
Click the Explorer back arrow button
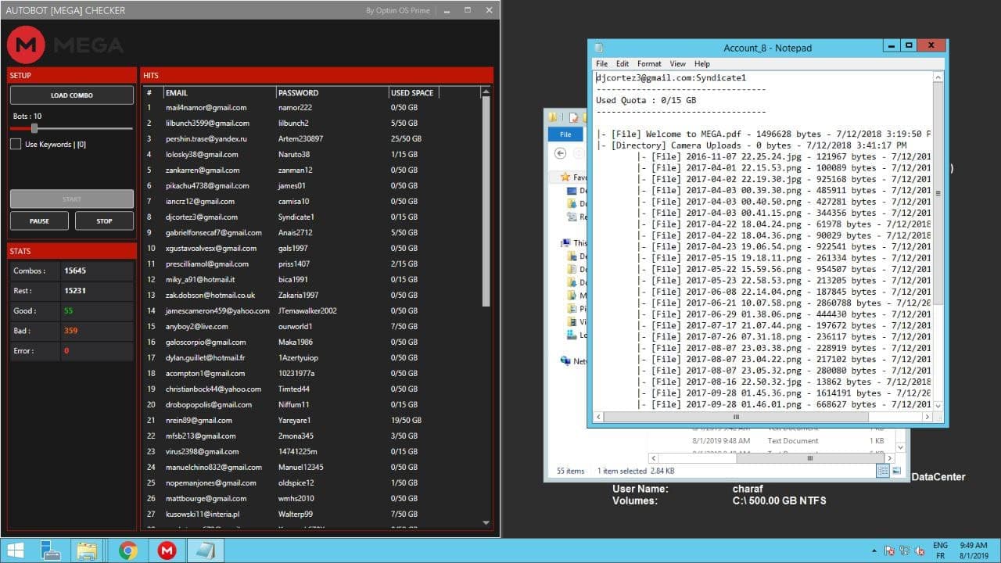561,153
